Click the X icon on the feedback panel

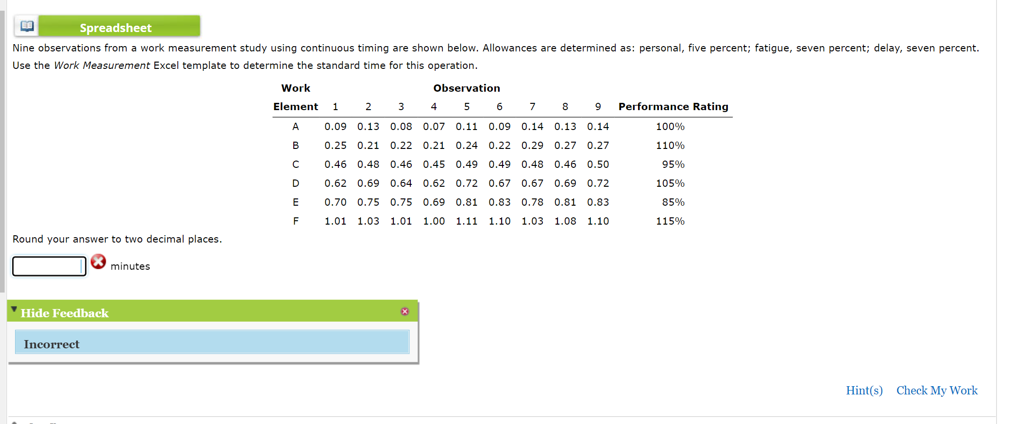(404, 312)
